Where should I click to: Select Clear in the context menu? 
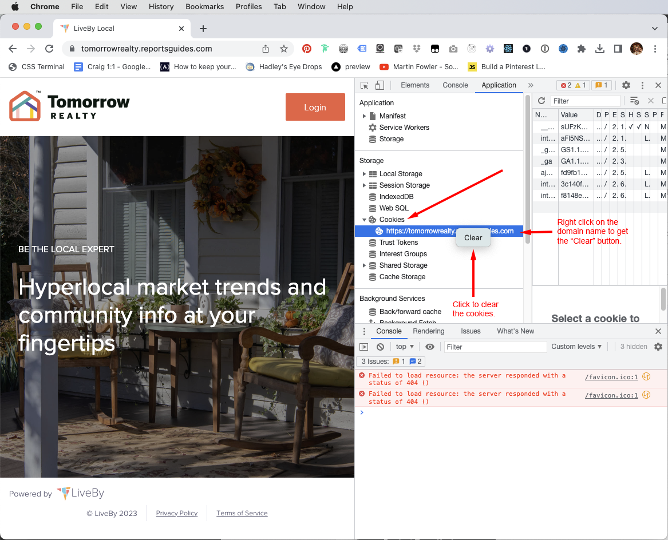coord(473,237)
